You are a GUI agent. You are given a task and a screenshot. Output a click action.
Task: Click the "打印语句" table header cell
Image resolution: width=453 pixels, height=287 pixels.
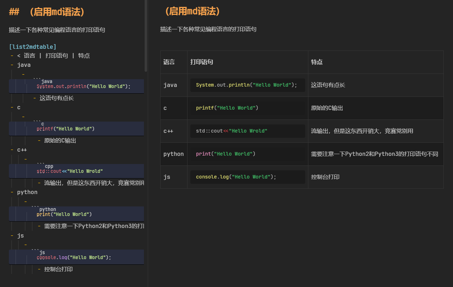click(248, 62)
